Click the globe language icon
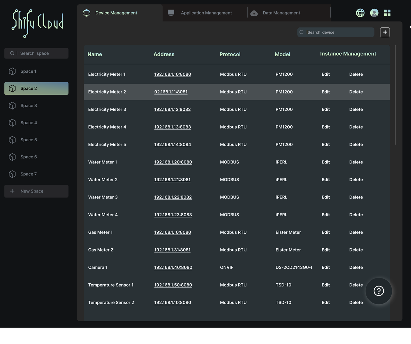This screenshot has width=411, height=344. coord(360,13)
